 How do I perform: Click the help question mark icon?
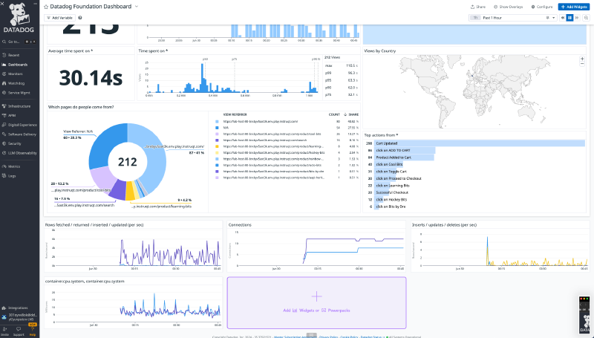coord(79,17)
